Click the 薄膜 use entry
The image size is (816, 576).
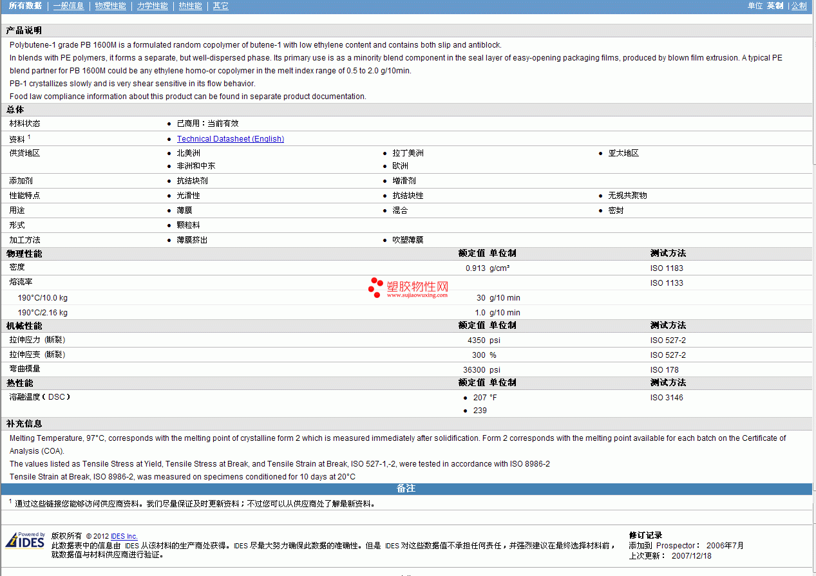pos(185,210)
